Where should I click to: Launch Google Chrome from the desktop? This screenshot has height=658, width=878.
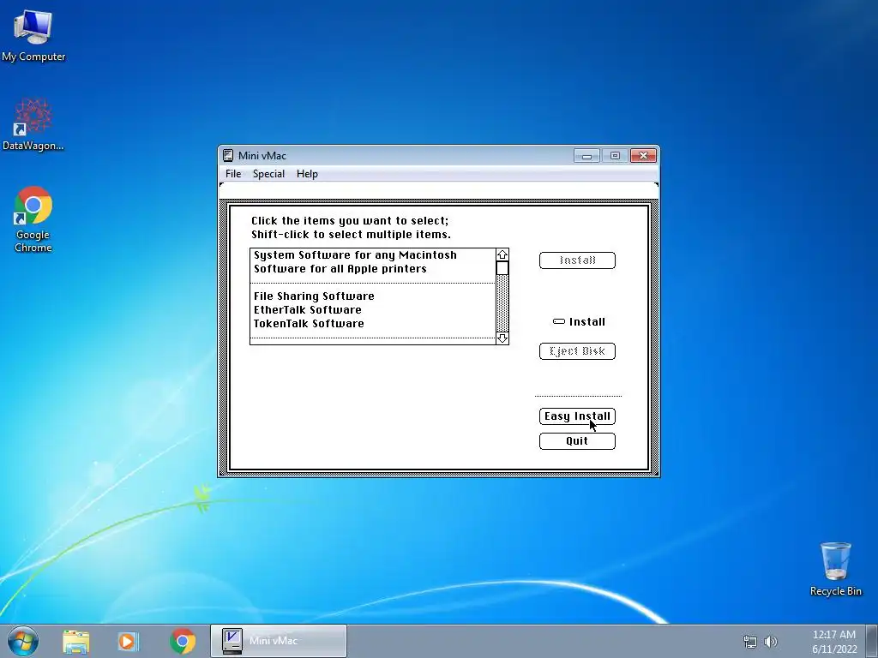(33, 218)
